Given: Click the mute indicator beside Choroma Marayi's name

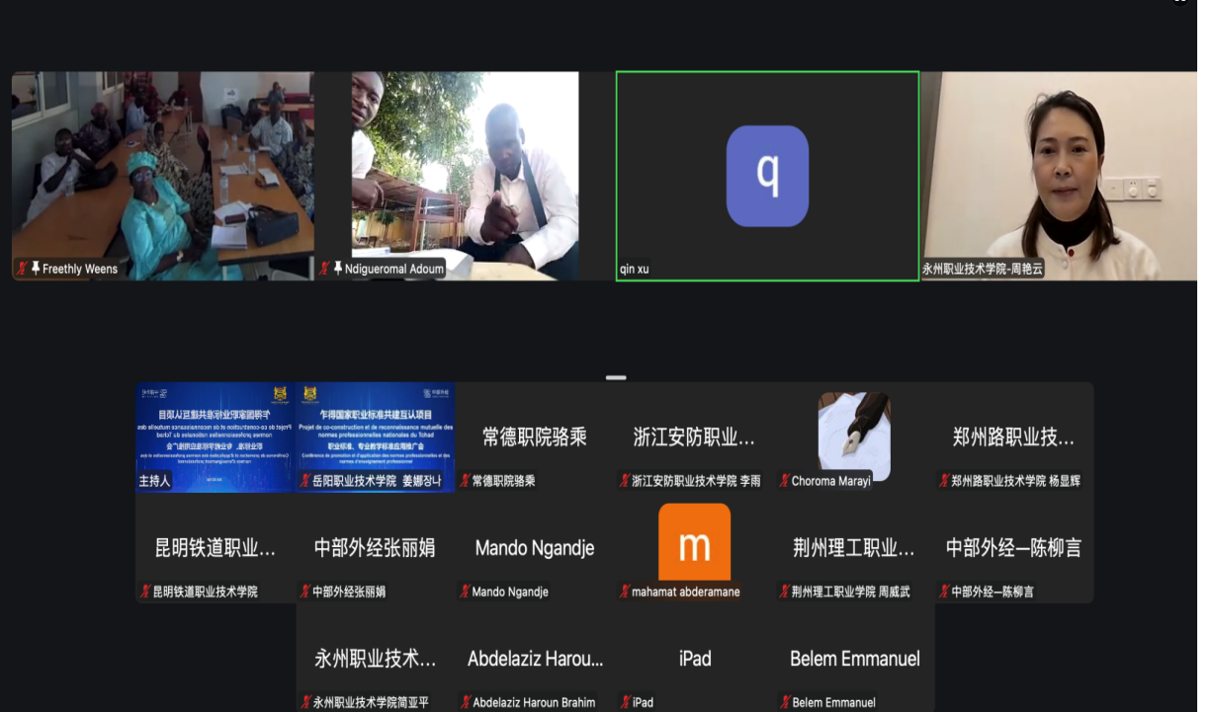Looking at the screenshot, I should (x=785, y=480).
